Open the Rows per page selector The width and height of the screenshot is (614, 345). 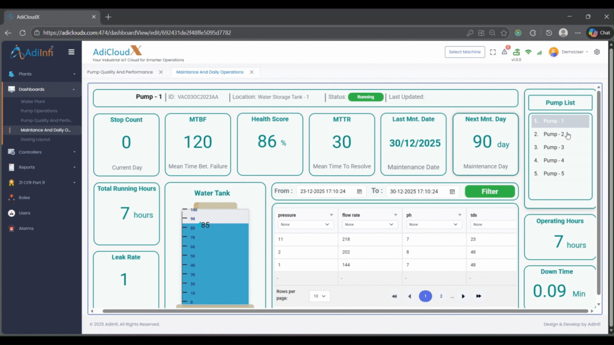[319, 296]
